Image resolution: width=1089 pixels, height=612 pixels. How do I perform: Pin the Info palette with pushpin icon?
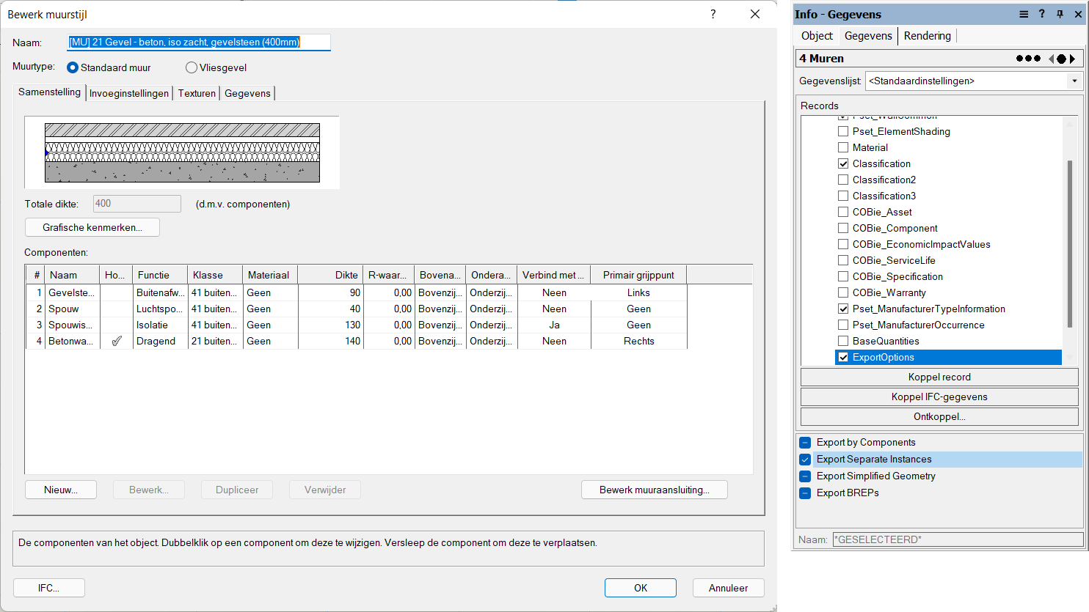(x=1060, y=15)
